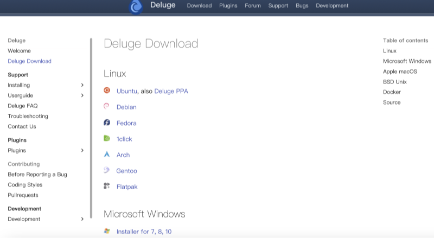Image resolution: width=434 pixels, height=238 pixels.
Task: Open Contact Us in sidebar
Action: [x=22, y=126]
